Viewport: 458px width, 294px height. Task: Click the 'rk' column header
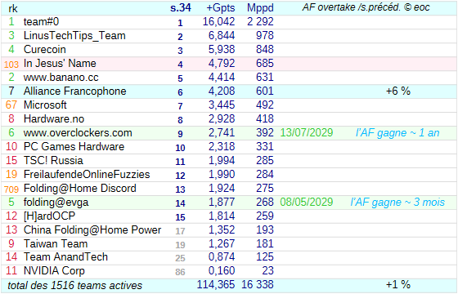(13, 8)
